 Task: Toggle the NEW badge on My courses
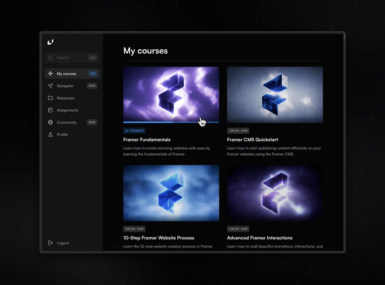tap(93, 73)
